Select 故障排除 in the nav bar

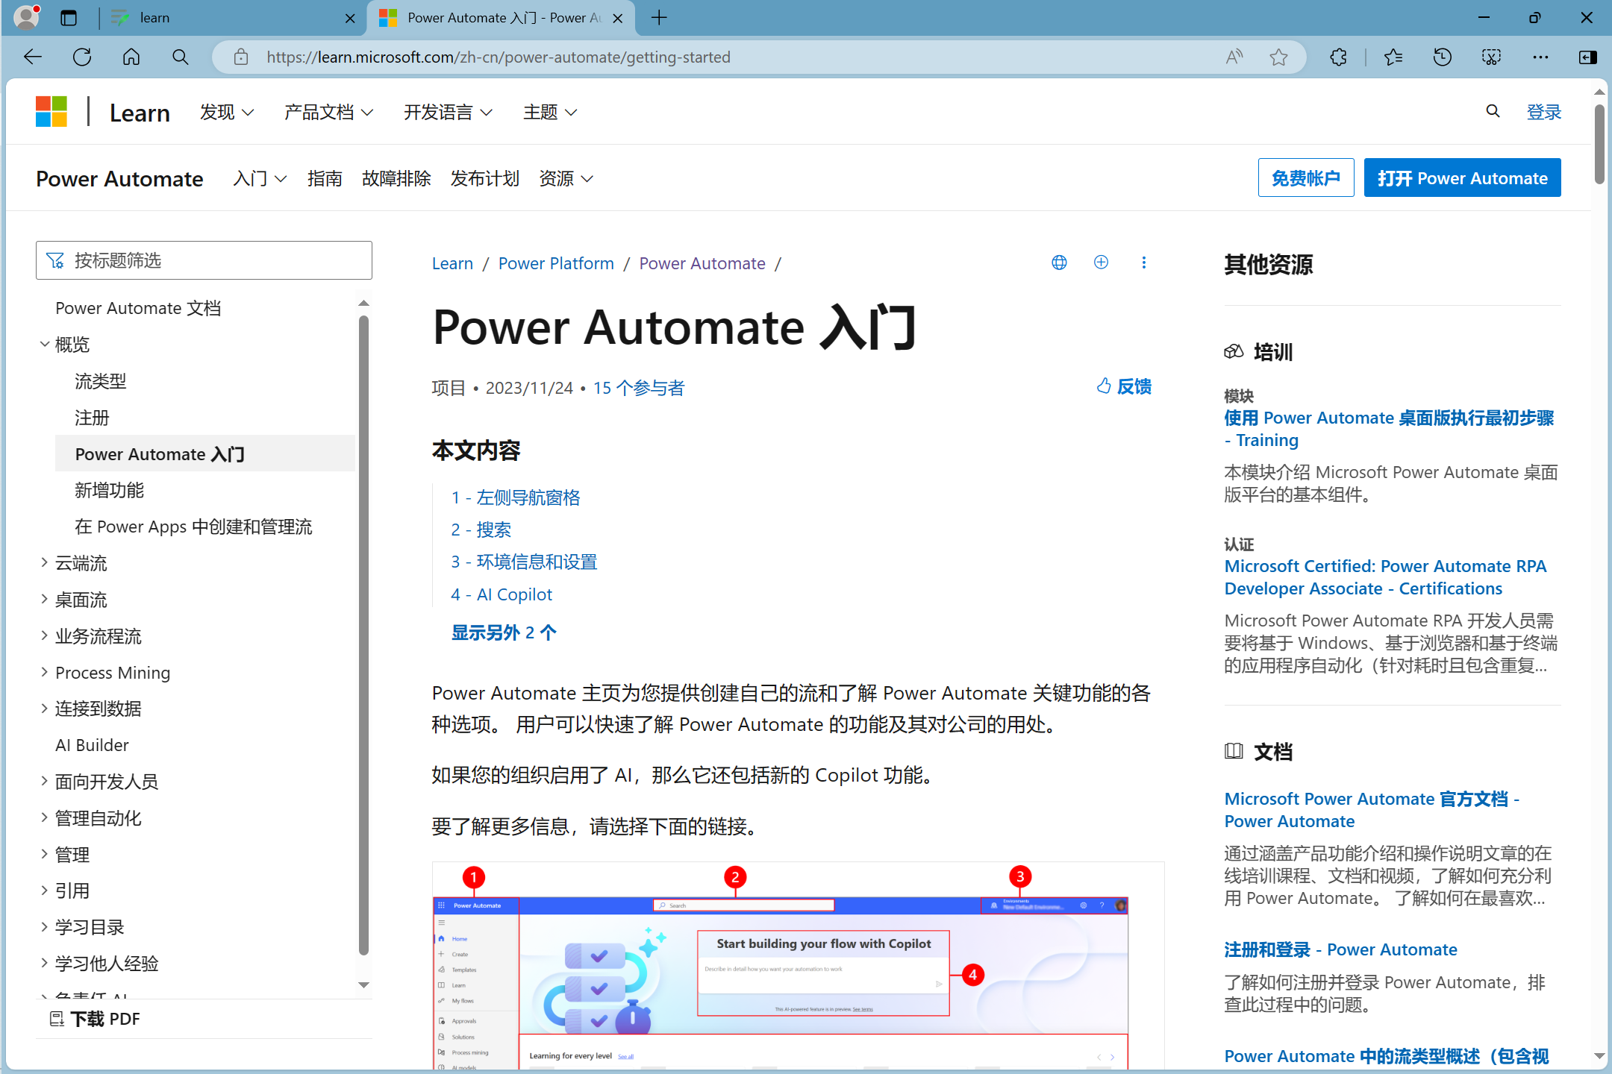pyautogui.click(x=396, y=178)
